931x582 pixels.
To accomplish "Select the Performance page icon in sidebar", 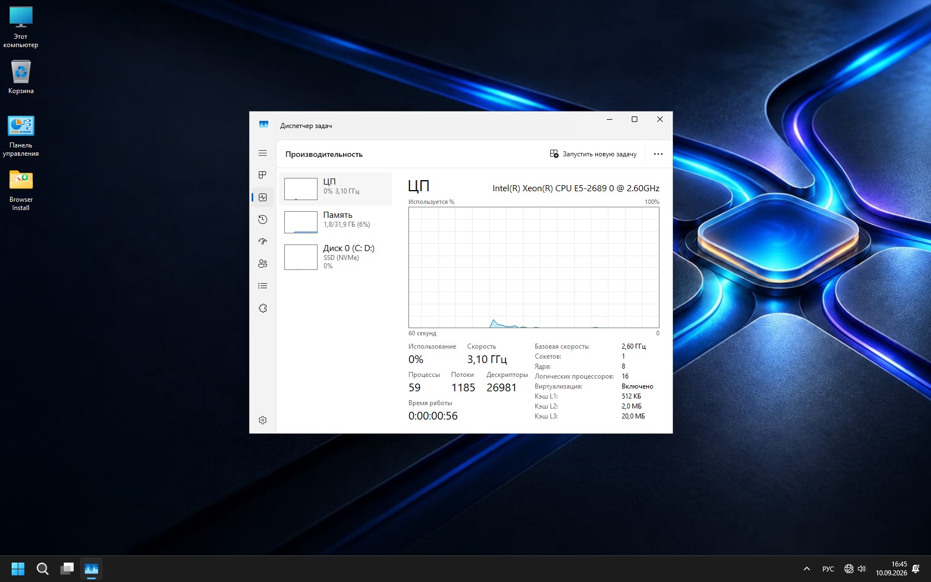I will click(263, 197).
